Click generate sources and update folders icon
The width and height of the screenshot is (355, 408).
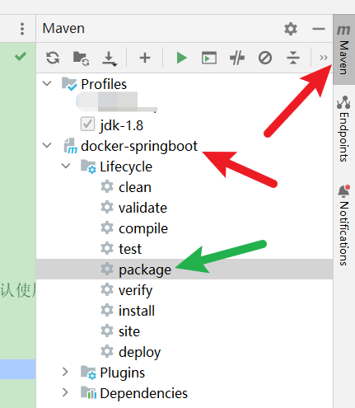click(x=81, y=59)
